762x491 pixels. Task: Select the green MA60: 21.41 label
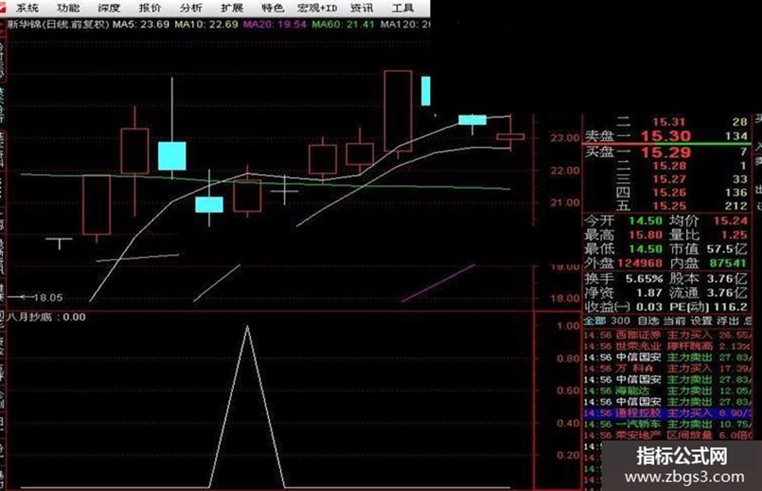tap(343, 24)
